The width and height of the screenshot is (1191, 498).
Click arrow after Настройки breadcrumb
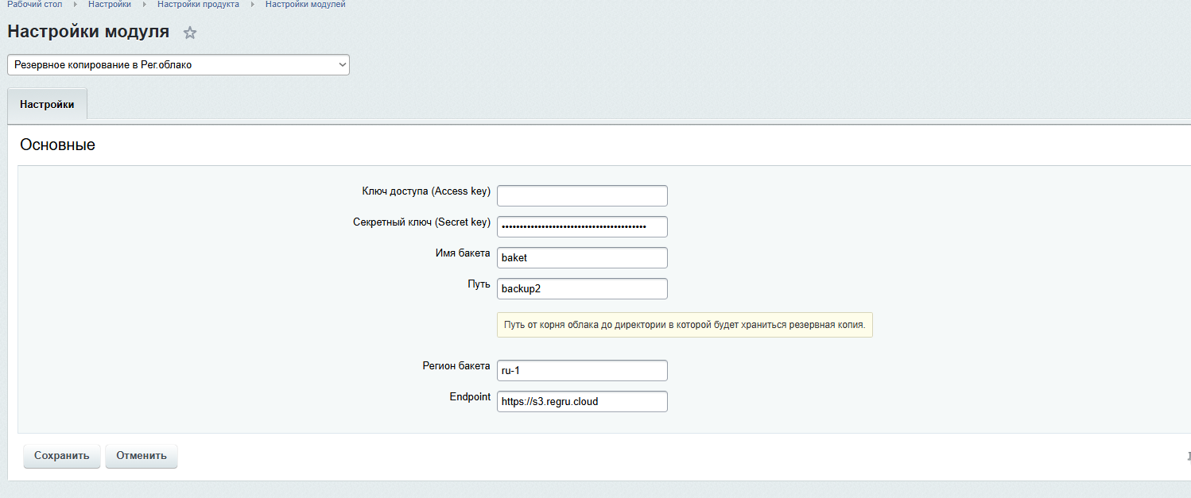[x=145, y=5]
